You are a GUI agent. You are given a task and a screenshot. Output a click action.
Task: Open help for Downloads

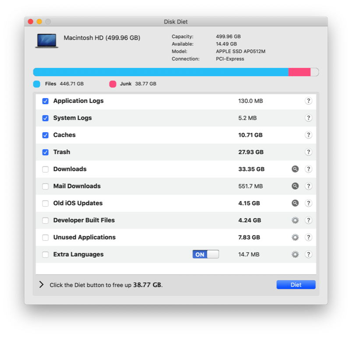[x=309, y=169]
